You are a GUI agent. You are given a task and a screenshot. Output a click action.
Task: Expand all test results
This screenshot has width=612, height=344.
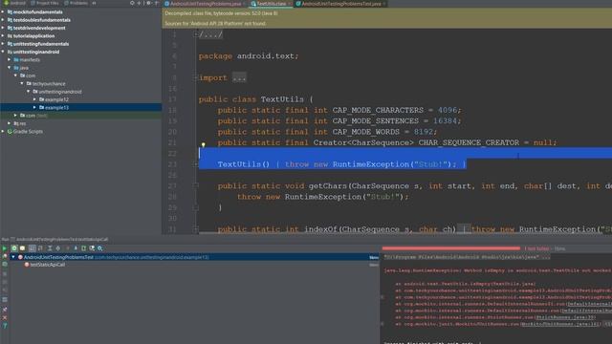click(50, 248)
